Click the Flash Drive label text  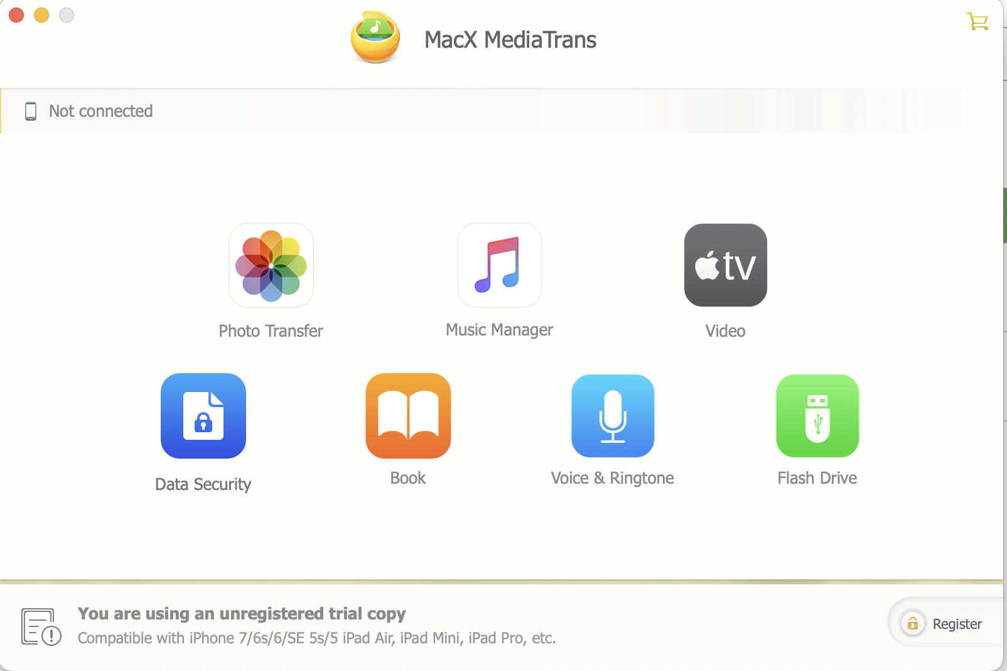coord(817,478)
